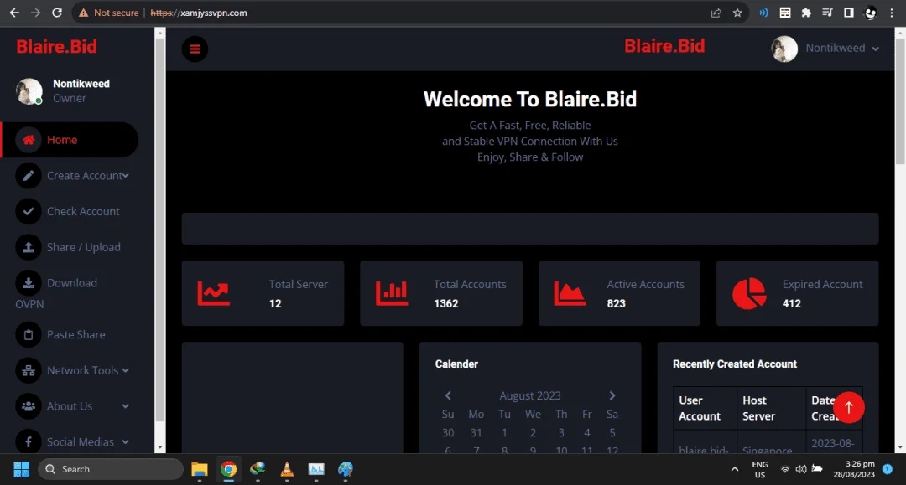The image size is (906, 485).
Task: Click the header profile avatar
Action: (784, 49)
